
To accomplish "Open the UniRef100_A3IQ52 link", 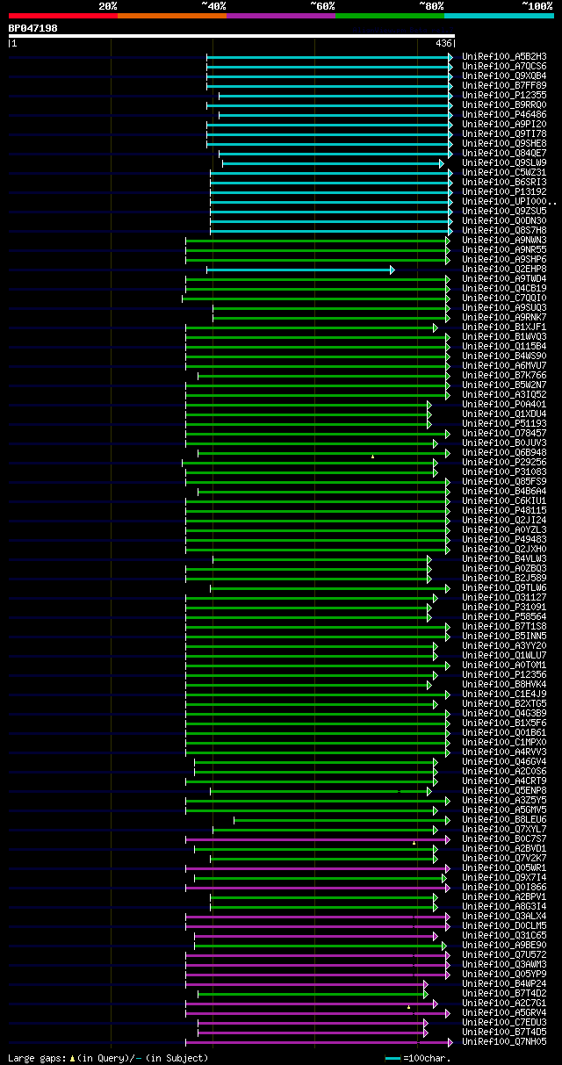I will [x=504, y=394].
